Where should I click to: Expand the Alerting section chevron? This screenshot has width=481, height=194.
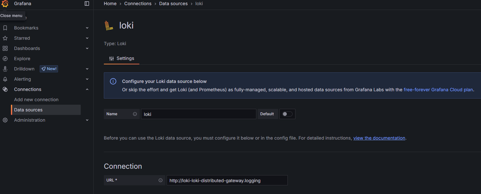click(x=87, y=79)
